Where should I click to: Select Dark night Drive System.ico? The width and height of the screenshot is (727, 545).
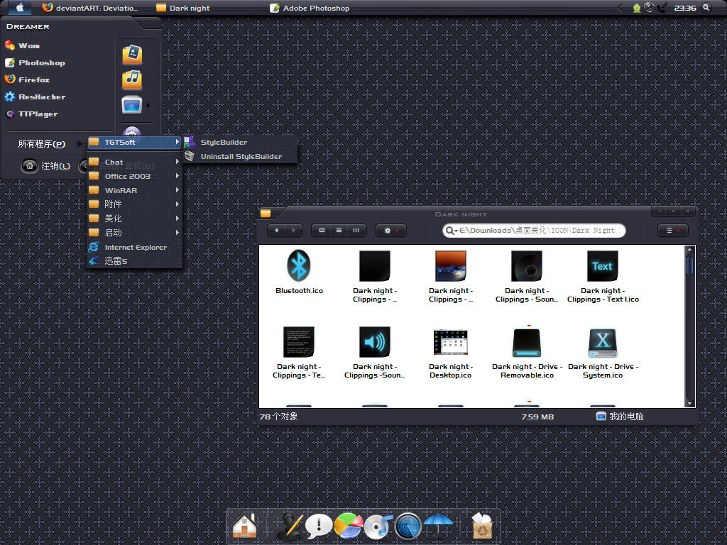[603, 353]
